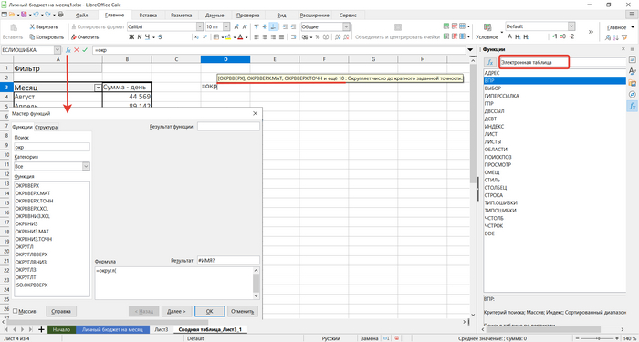The height and width of the screenshot is (342, 639).
Task: Open the hamburger menu at top right
Action: (632, 15)
